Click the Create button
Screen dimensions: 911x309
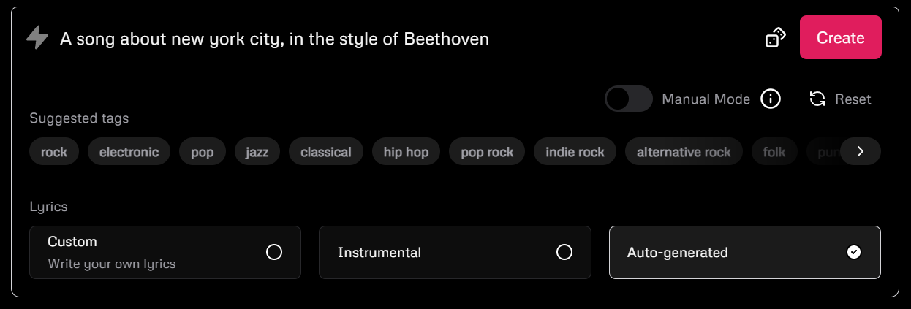pyautogui.click(x=841, y=37)
